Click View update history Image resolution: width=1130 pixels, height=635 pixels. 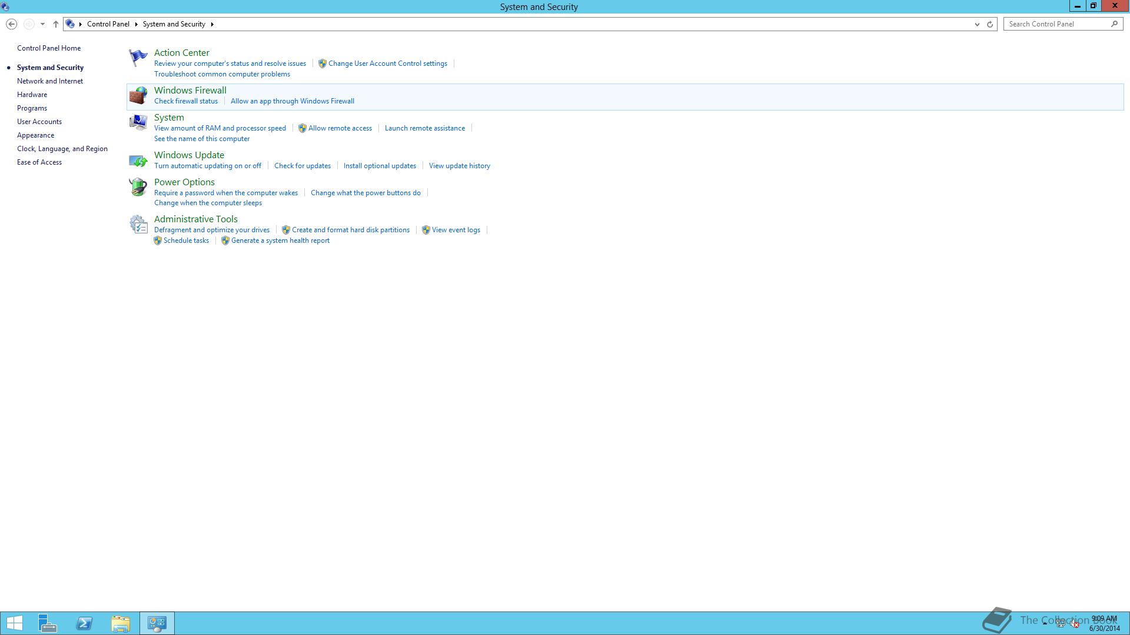tap(460, 166)
